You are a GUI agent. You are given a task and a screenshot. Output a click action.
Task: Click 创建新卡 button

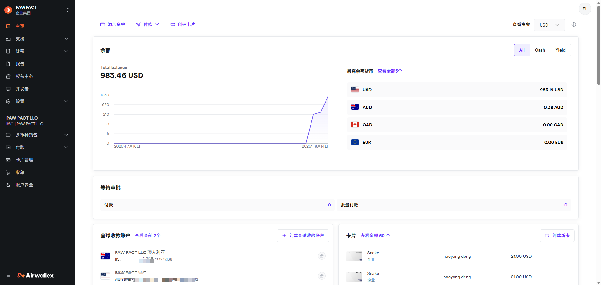[x=557, y=236]
